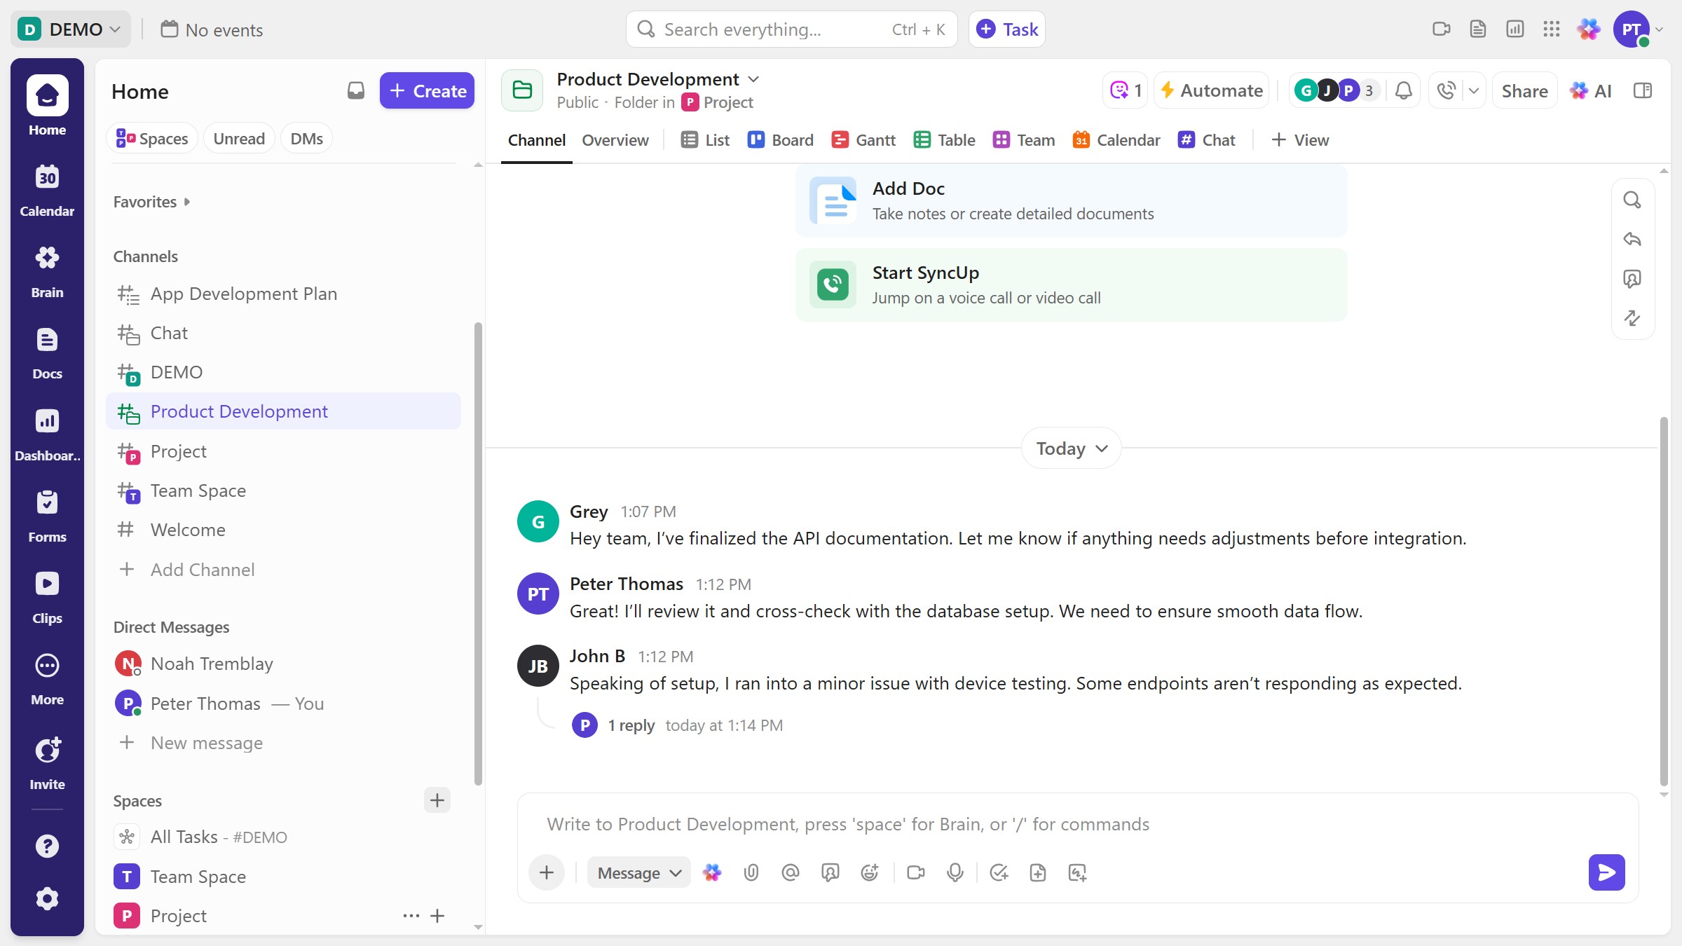Mention someone with the @ icon
The height and width of the screenshot is (946, 1682).
click(790, 872)
